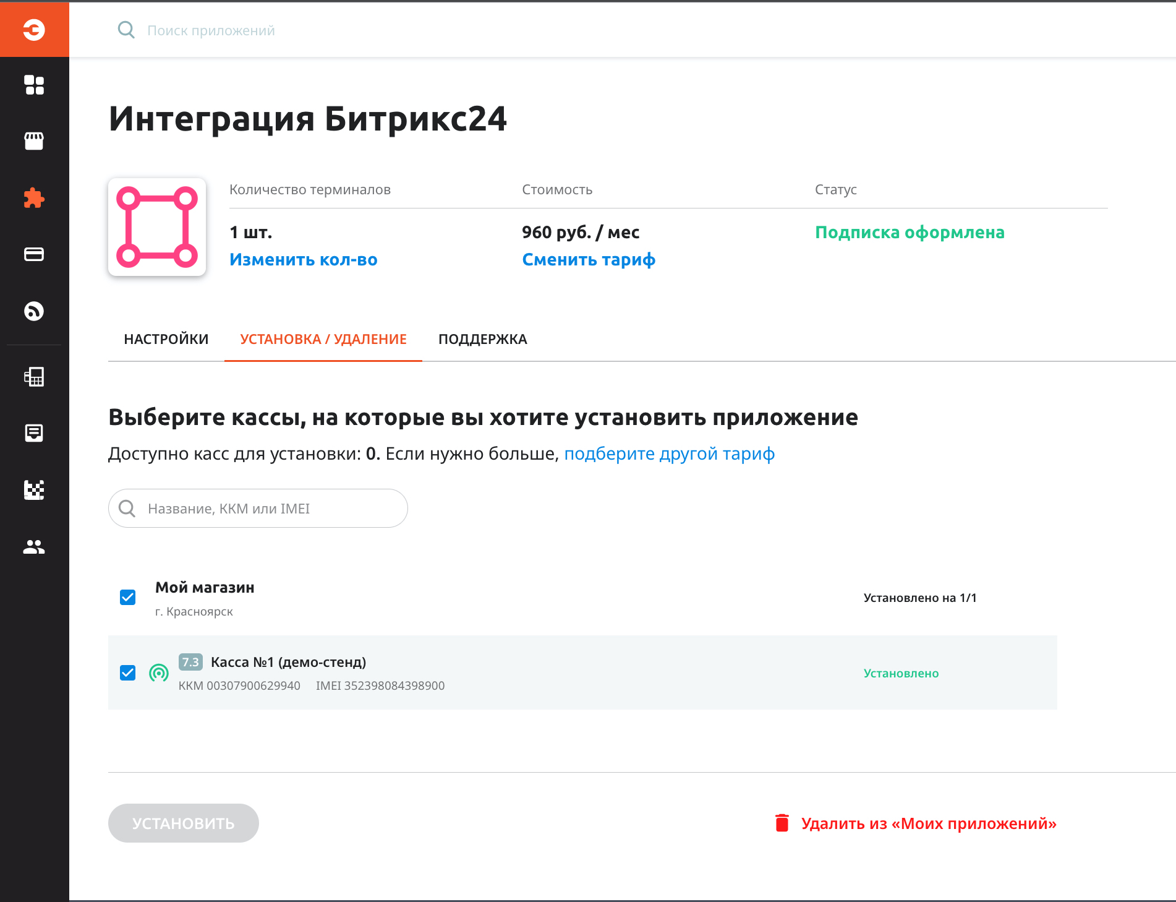Click the feed broadcast sidebar icon
This screenshot has height=902, width=1176.
pos(34,311)
